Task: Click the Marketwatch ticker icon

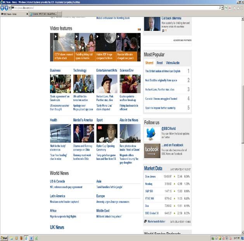Action: [x=145, y=221]
